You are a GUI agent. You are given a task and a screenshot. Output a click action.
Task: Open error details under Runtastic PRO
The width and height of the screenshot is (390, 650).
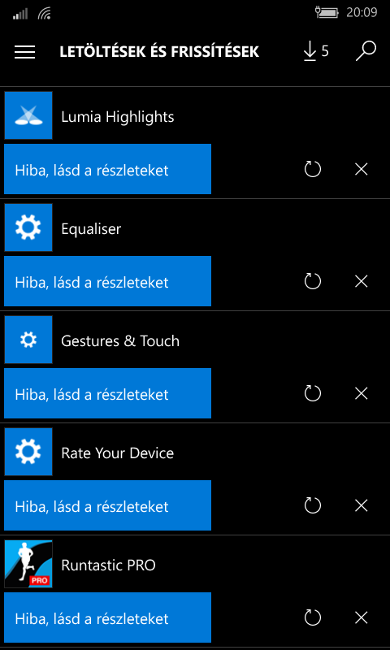[108, 617]
